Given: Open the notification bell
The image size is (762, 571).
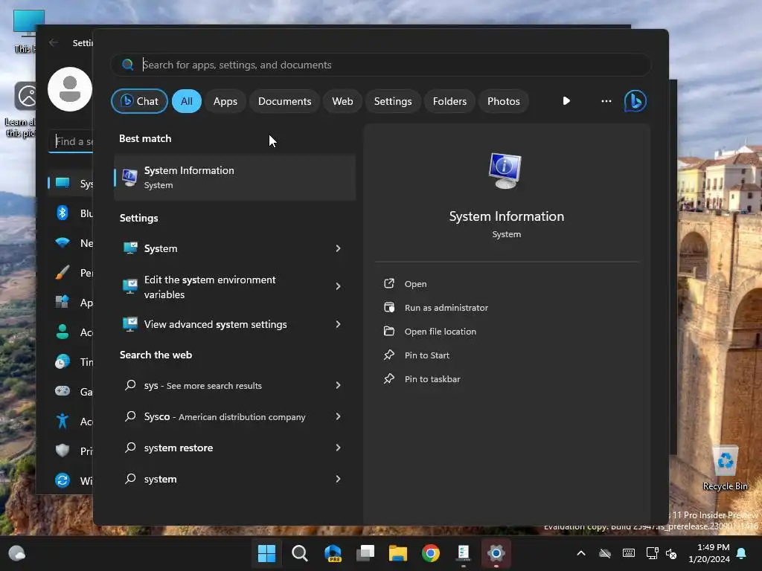Looking at the screenshot, I should click(x=742, y=553).
